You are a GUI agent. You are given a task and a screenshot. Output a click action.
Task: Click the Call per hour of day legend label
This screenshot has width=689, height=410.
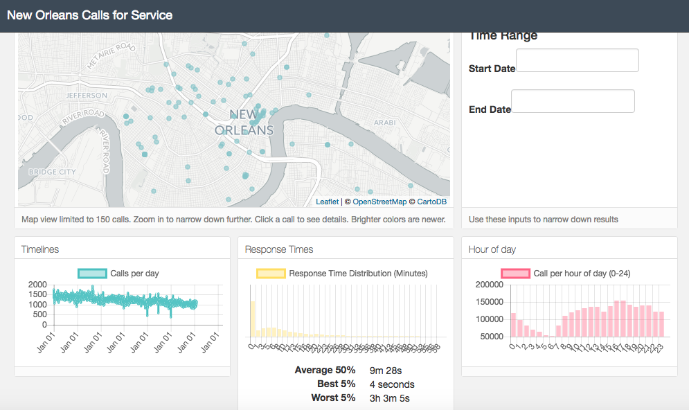(x=582, y=274)
